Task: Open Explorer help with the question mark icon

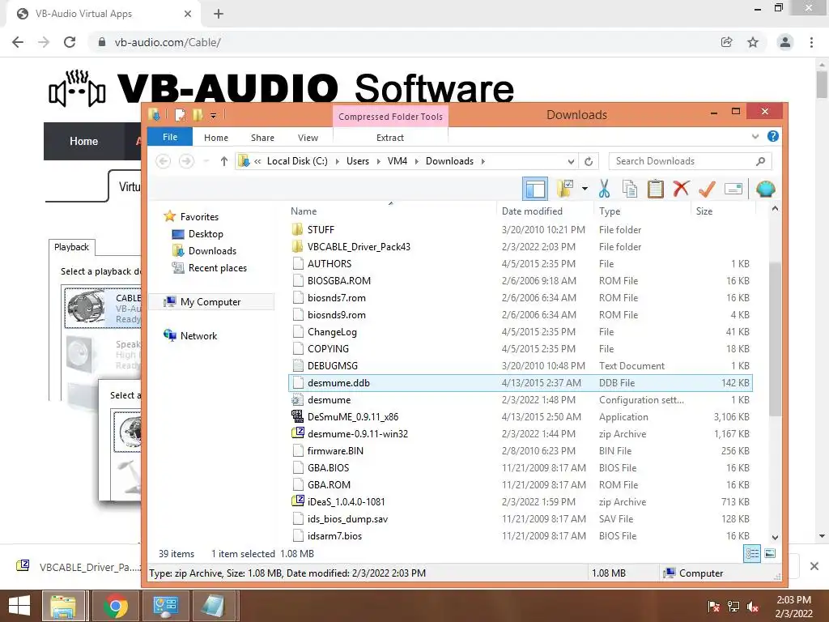Action: click(773, 136)
